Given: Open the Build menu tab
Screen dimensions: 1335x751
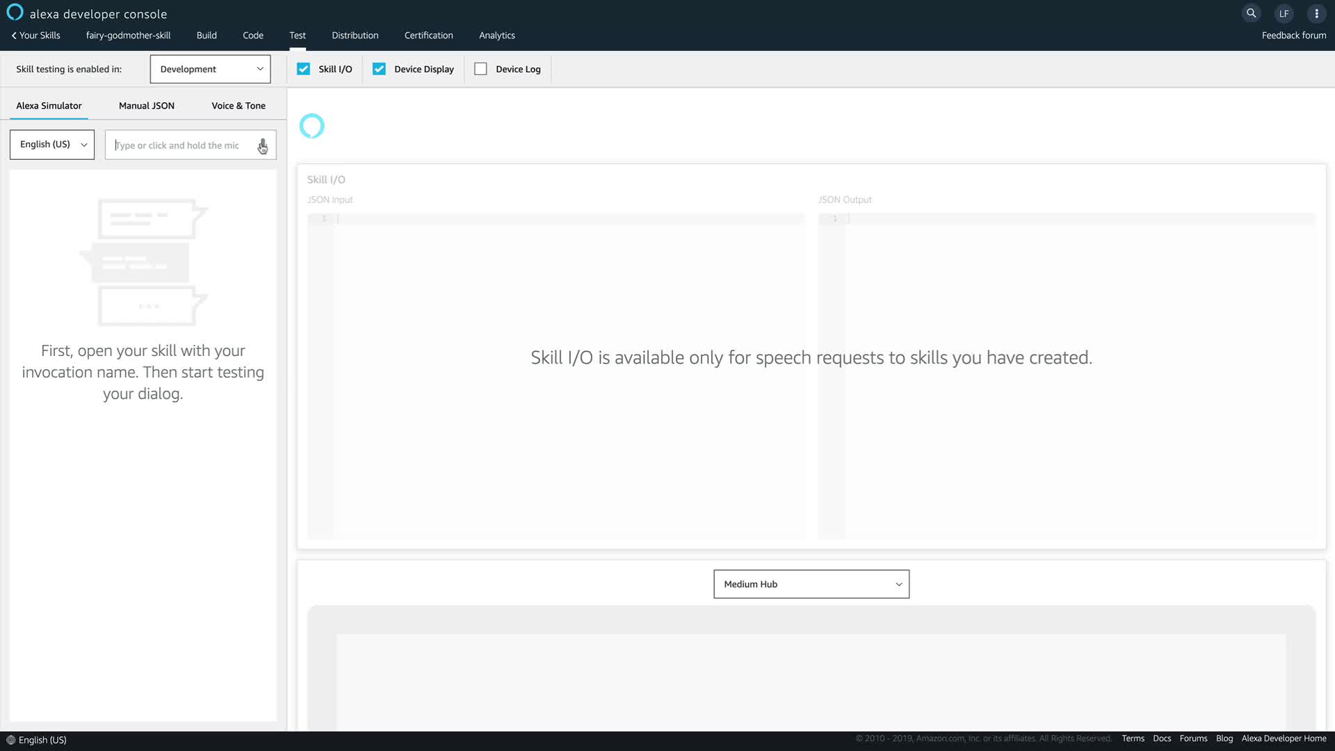Looking at the screenshot, I should point(207,35).
